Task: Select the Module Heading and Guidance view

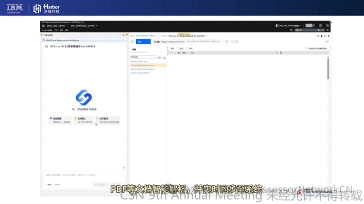Action: 143,69
